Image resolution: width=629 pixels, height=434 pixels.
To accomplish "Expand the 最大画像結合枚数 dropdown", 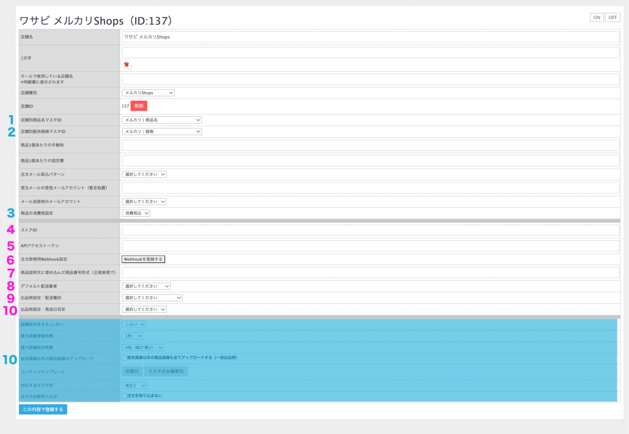I will pyautogui.click(x=143, y=347).
